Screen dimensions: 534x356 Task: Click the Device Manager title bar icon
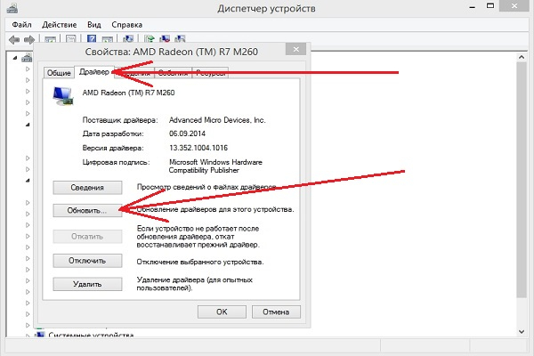tap(12, 8)
